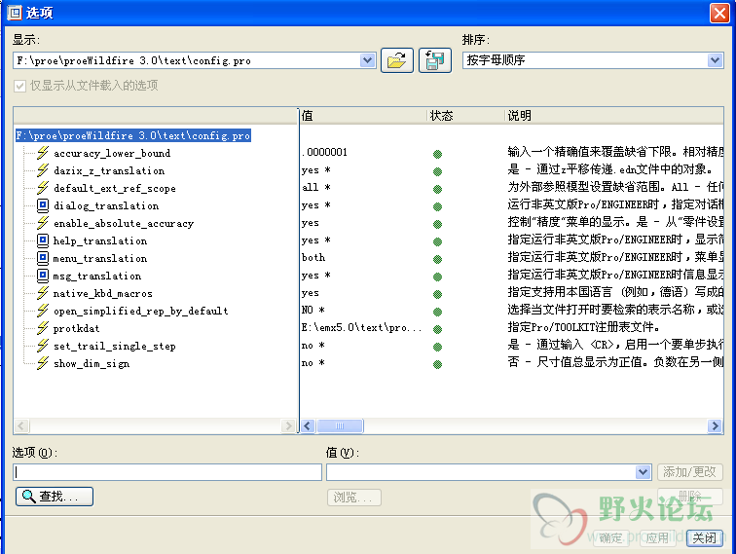Close the 选项 dialog with red X
736x554 pixels.
(719, 13)
